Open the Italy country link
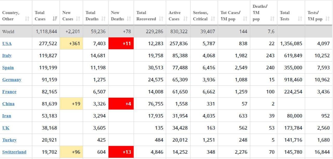Screen dimensions: 333x159 7,56
